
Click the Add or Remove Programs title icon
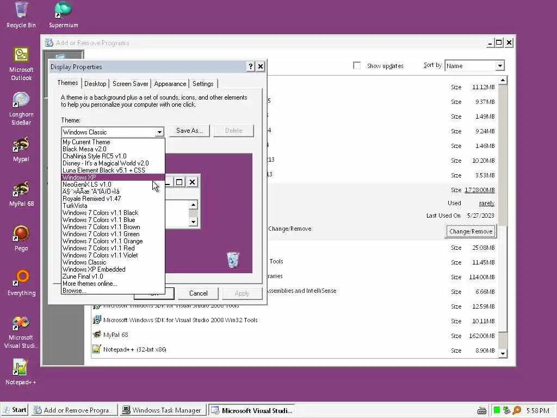[49, 42]
